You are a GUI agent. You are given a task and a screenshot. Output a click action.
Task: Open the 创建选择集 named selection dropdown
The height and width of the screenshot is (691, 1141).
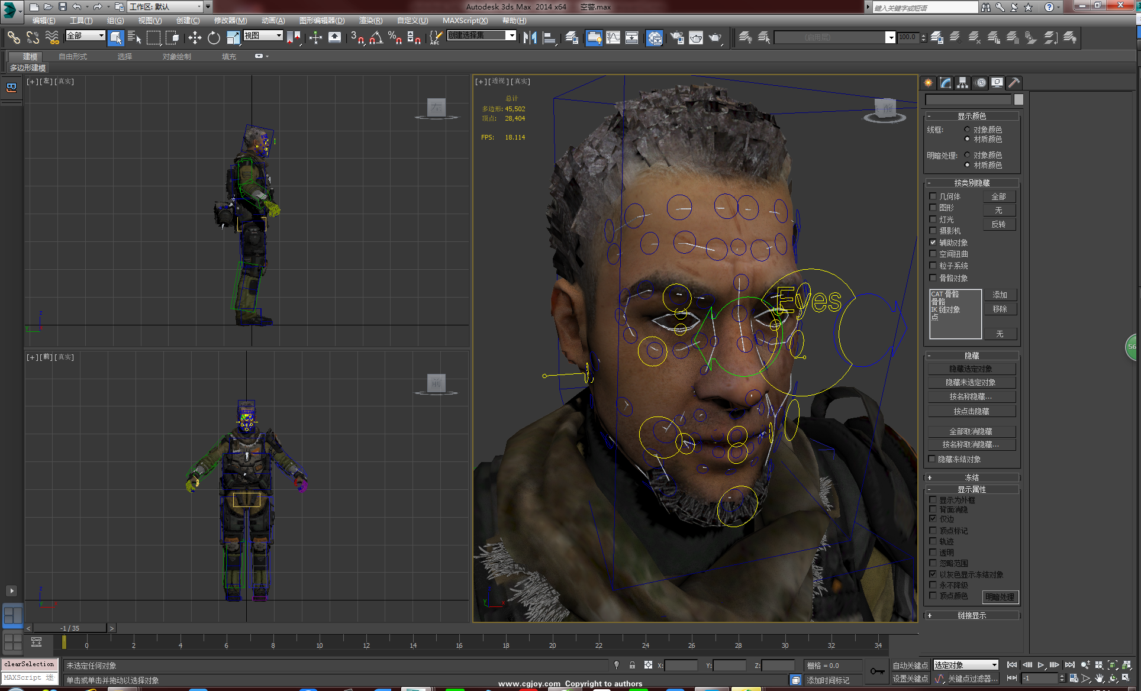pos(511,35)
